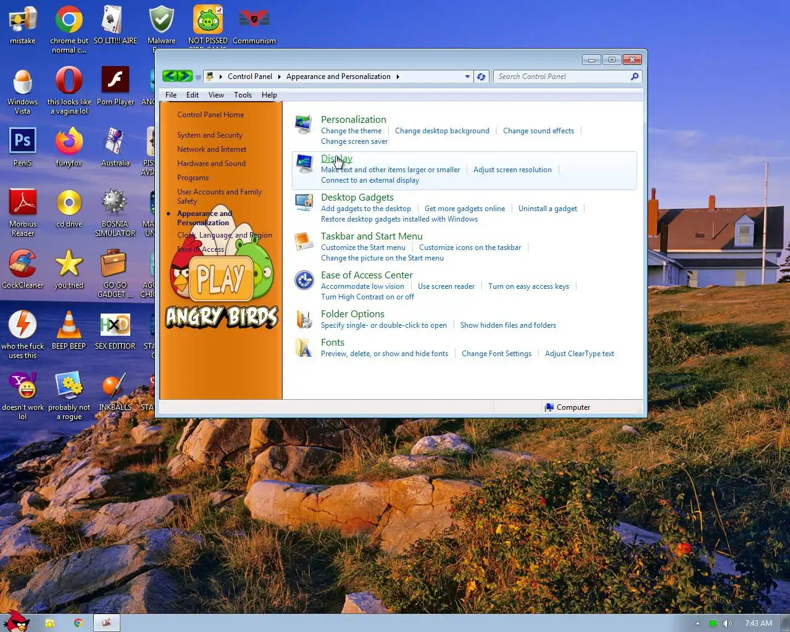790x632 pixels.
Task: Click Adjust screen resolution link
Action: point(512,170)
